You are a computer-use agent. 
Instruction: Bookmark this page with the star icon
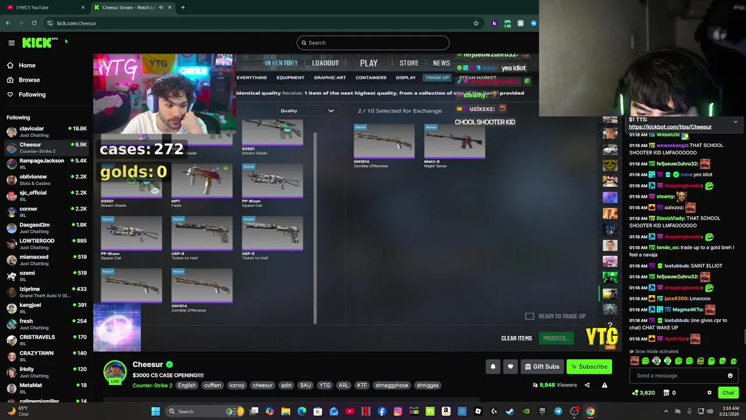pos(476,23)
